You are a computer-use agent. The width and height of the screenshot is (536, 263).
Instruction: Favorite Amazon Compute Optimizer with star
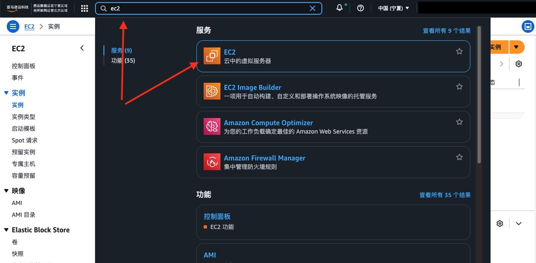[x=459, y=122]
